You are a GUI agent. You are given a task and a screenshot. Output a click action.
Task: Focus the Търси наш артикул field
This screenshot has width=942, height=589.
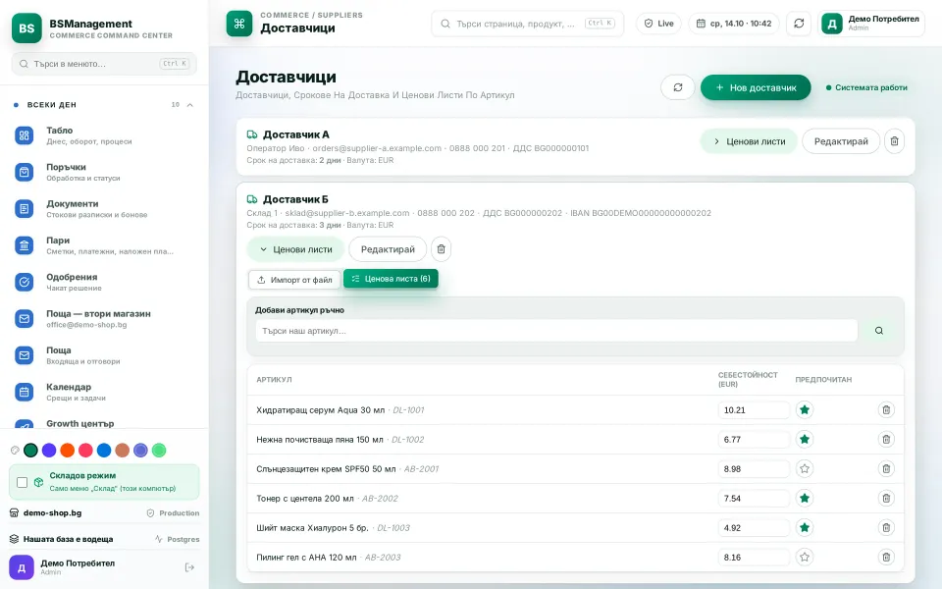click(556, 331)
